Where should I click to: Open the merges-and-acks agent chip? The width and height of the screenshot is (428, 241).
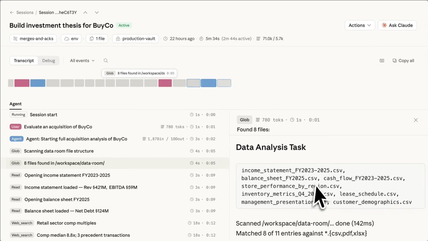point(33,39)
